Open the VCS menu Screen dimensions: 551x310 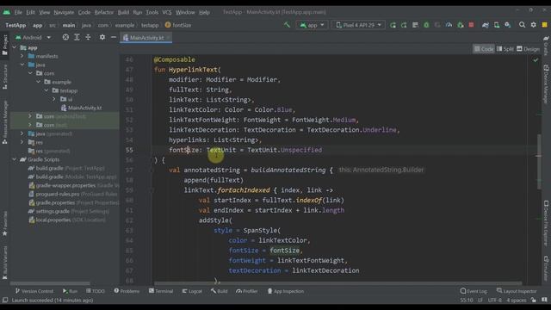167,12
